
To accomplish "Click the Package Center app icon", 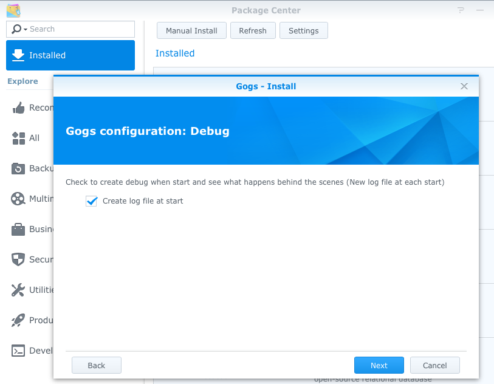I will point(13,10).
